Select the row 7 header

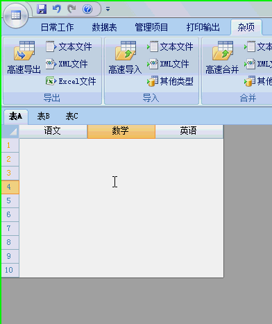click(10, 228)
